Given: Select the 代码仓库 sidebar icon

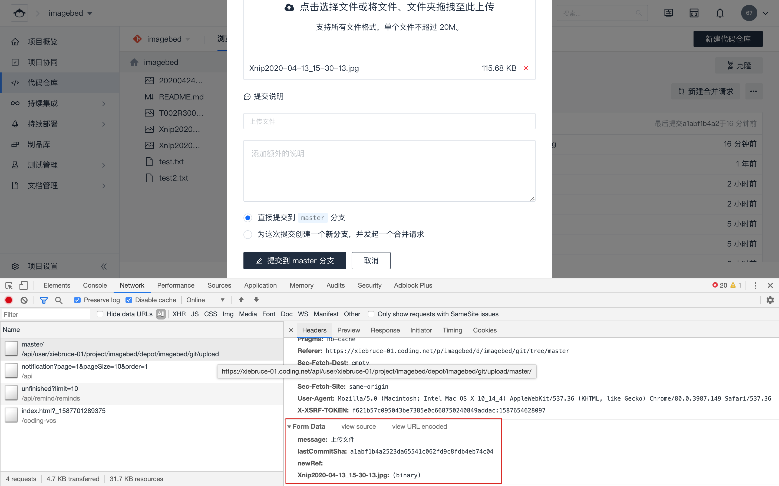Looking at the screenshot, I should (x=15, y=83).
